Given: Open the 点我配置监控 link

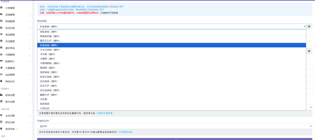Looking at the screenshot, I should pyautogui.click(x=125, y=132).
